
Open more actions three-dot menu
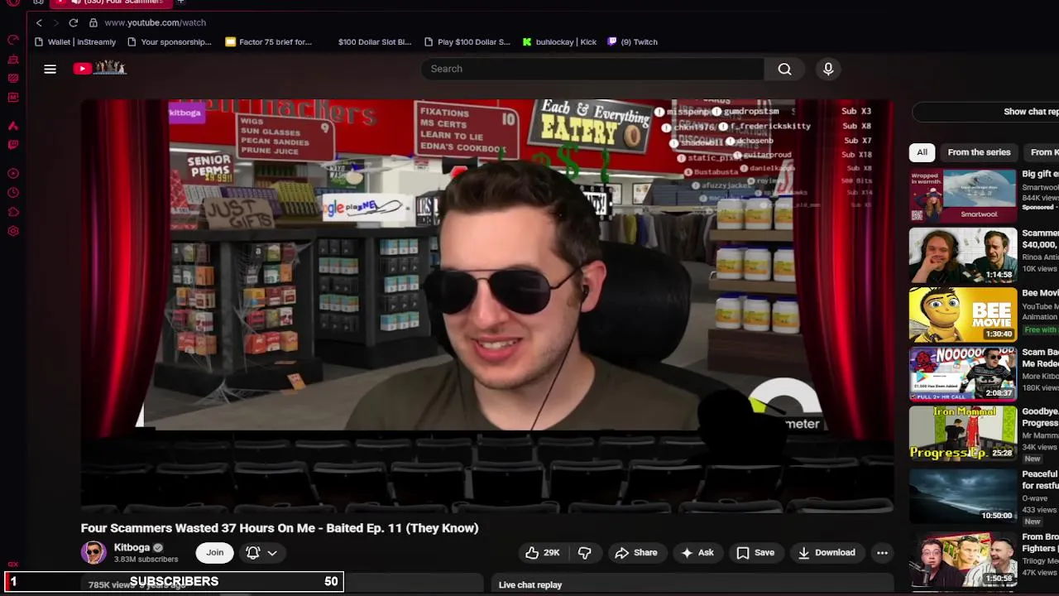click(x=882, y=553)
